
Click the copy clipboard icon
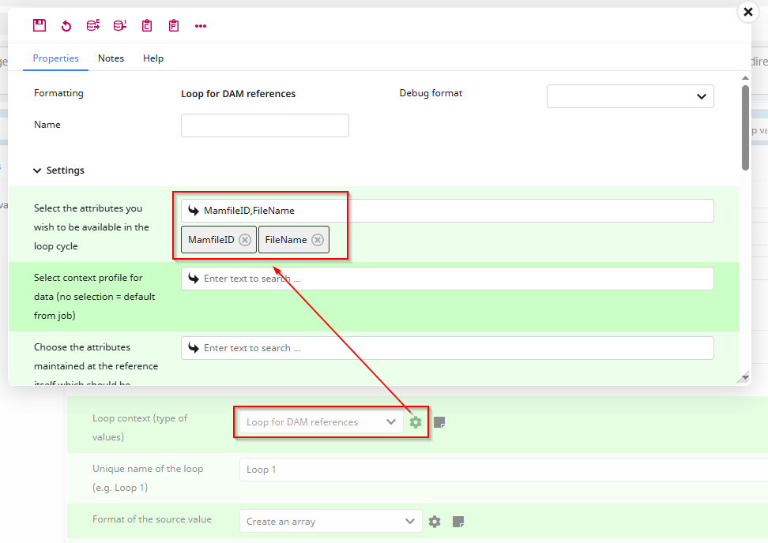coord(146,24)
